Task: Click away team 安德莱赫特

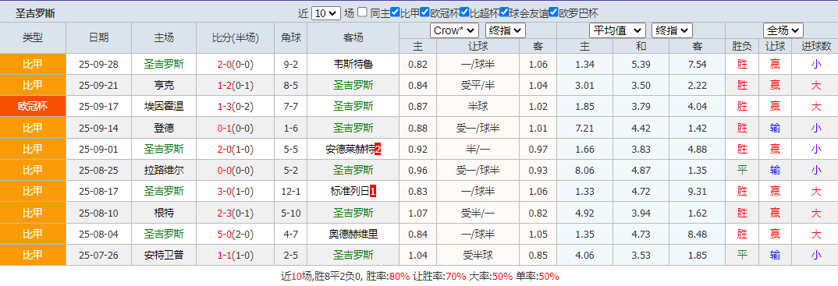Action: point(350,149)
